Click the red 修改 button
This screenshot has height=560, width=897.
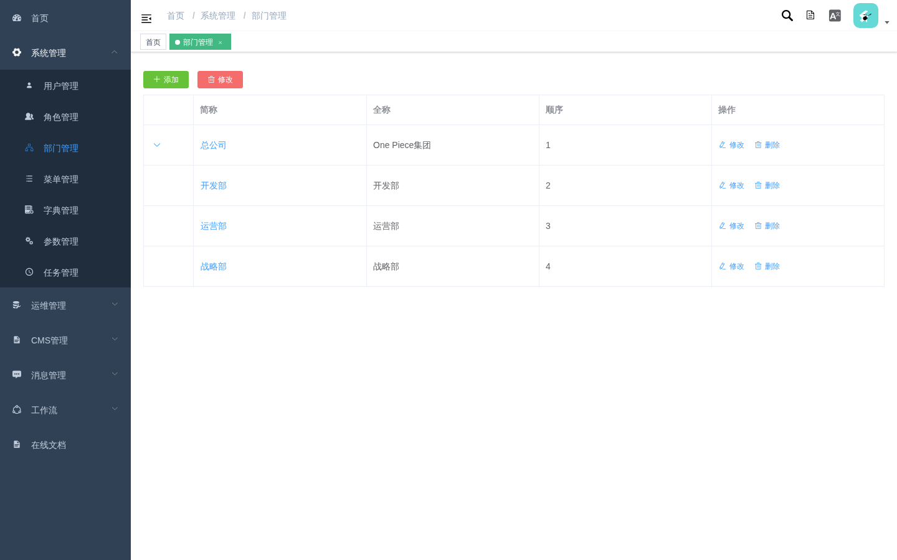(220, 80)
